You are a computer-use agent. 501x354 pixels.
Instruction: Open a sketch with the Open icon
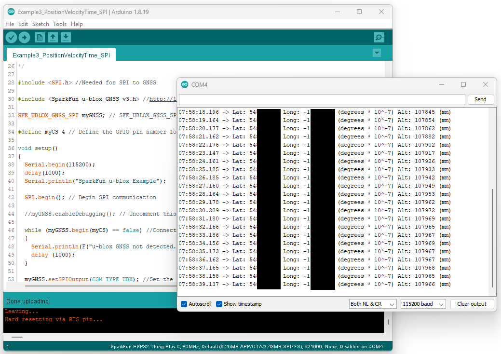pyautogui.click(x=53, y=38)
